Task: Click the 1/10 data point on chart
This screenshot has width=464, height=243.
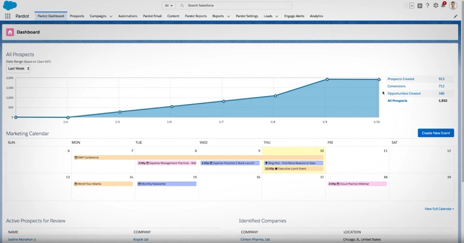Action: (x=379, y=79)
